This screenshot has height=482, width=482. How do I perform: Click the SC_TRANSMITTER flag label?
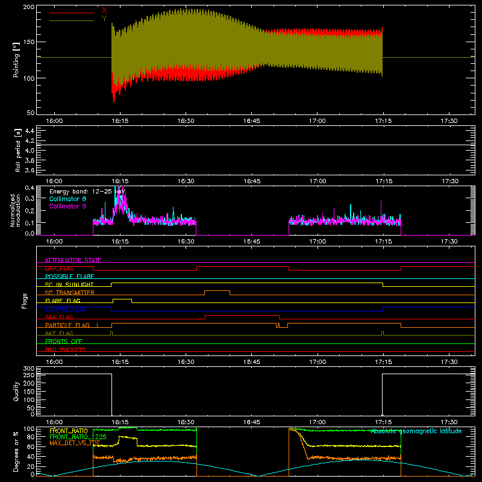click(70, 293)
